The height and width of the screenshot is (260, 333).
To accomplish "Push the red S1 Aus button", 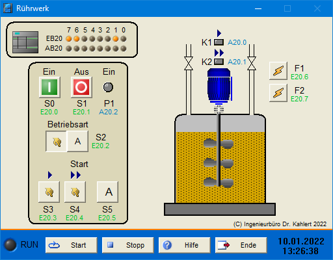I will click(81, 87).
